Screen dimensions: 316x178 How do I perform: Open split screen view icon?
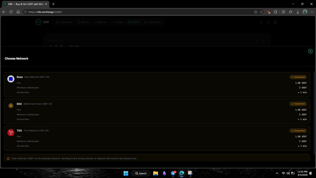tap(283, 12)
